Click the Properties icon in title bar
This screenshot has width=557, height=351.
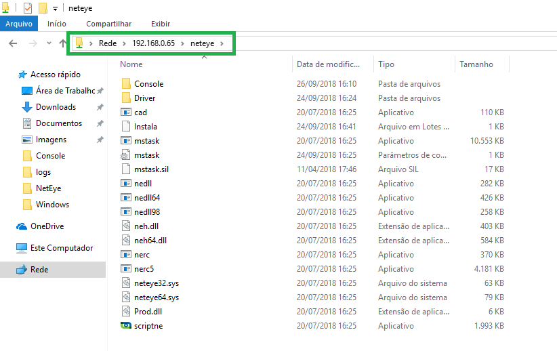coord(28,8)
